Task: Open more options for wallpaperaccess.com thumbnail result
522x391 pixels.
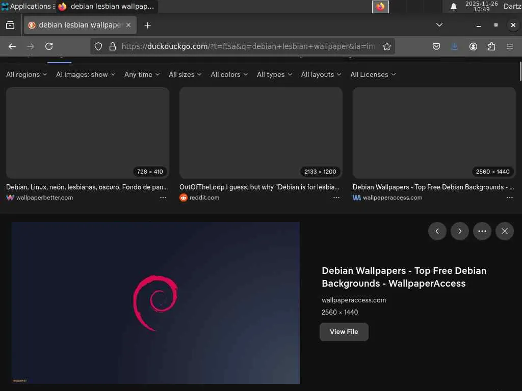Action: pyautogui.click(x=509, y=198)
